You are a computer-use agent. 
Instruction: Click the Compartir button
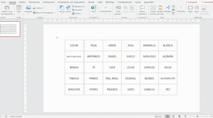pyautogui.click(x=191, y=2)
